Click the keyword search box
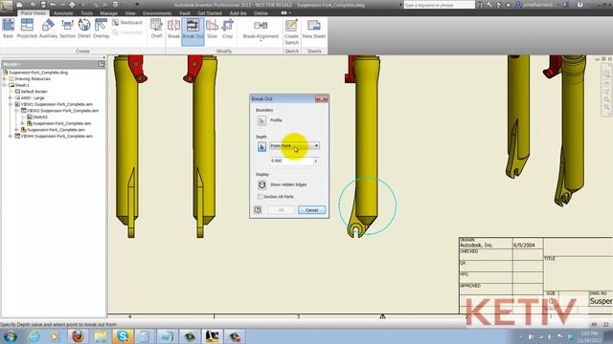The height and width of the screenshot is (344, 613). pos(439,5)
